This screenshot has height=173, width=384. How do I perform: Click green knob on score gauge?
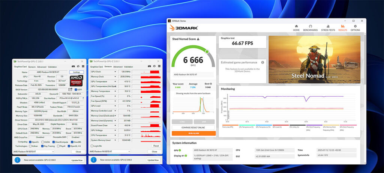click(x=207, y=52)
